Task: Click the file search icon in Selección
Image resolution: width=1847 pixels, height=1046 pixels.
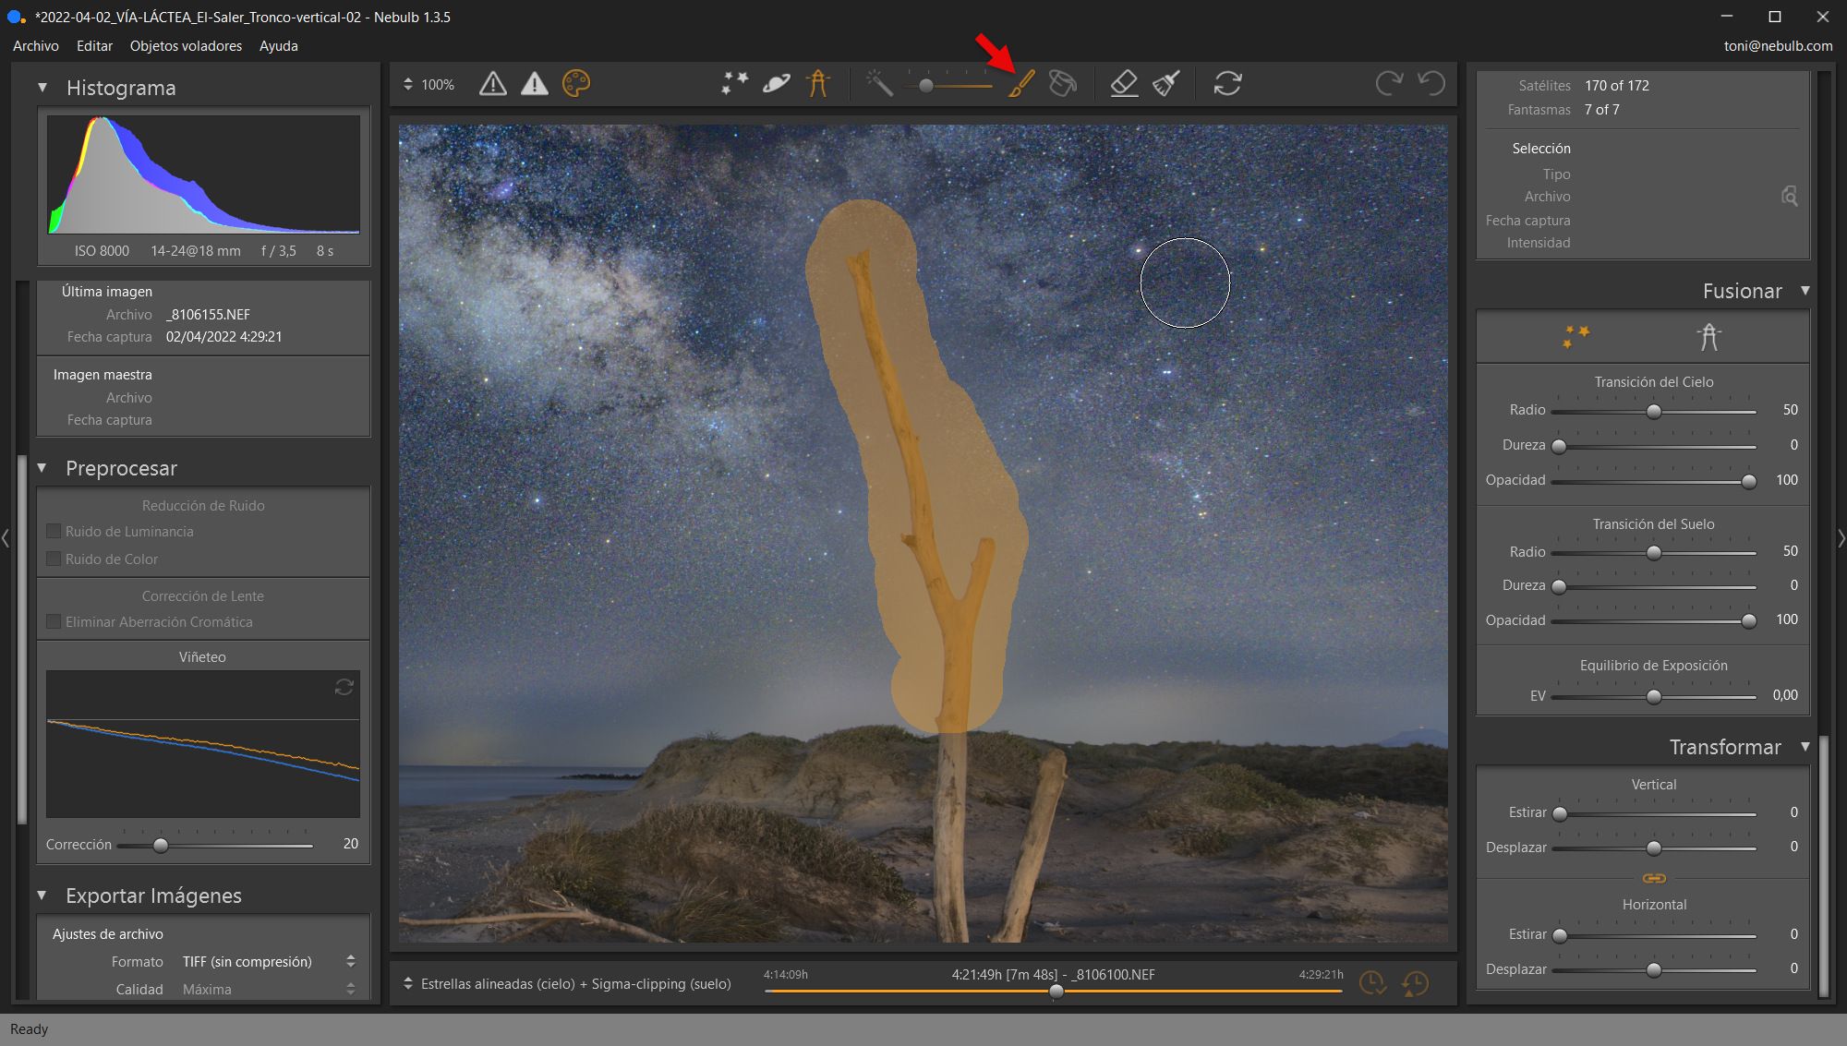Action: tap(1789, 196)
